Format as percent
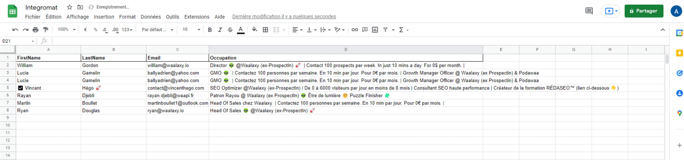 [95, 30]
